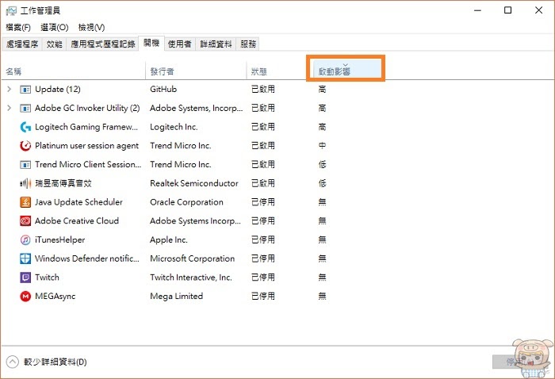The width and height of the screenshot is (555, 379).
Task: Expand the Update (12) group
Action: pos(10,89)
